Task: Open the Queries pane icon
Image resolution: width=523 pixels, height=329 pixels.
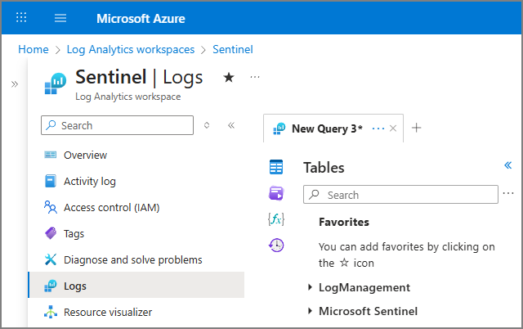Action: (x=276, y=193)
